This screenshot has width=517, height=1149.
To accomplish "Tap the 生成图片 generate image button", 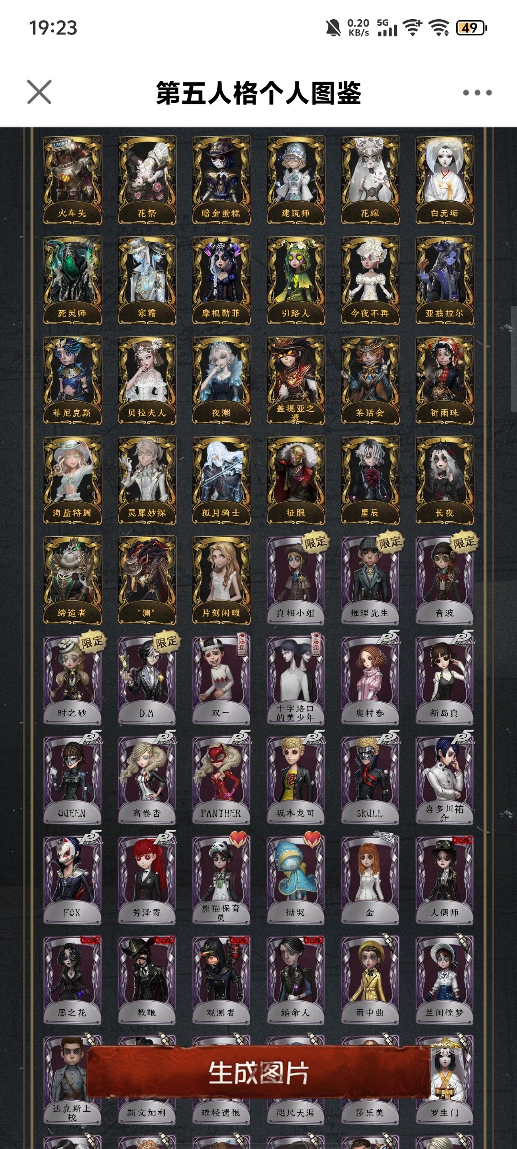I will point(258,1072).
